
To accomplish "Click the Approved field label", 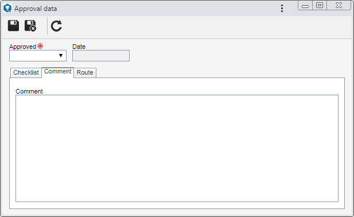I will (22, 46).
